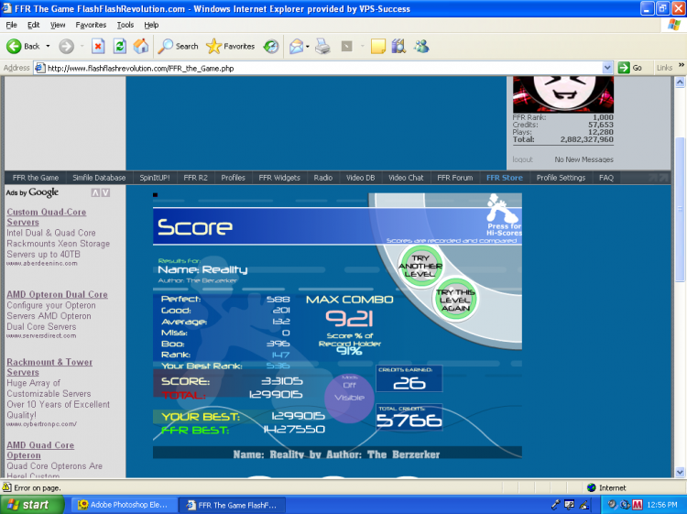
Task: Open Video DB nav tab
Action: (x=361, y=178)
